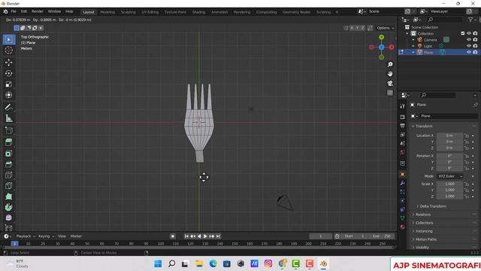
Task: Click the viewport zoom magnifier icon
Action: click(x=390, y=65)
